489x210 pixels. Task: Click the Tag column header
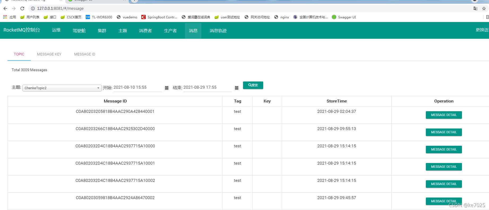tap(237, 101)
